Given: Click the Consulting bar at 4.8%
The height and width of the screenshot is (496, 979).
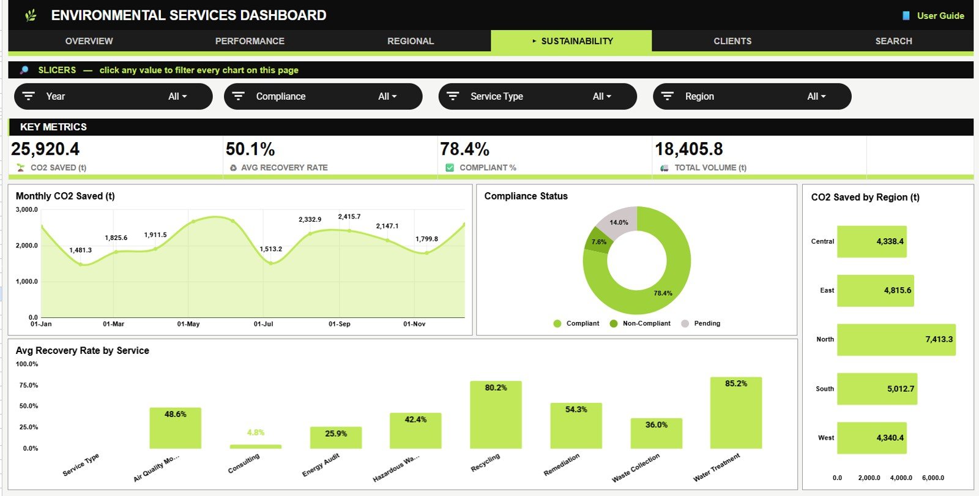Looking at the screenshot, I should 256,446.
